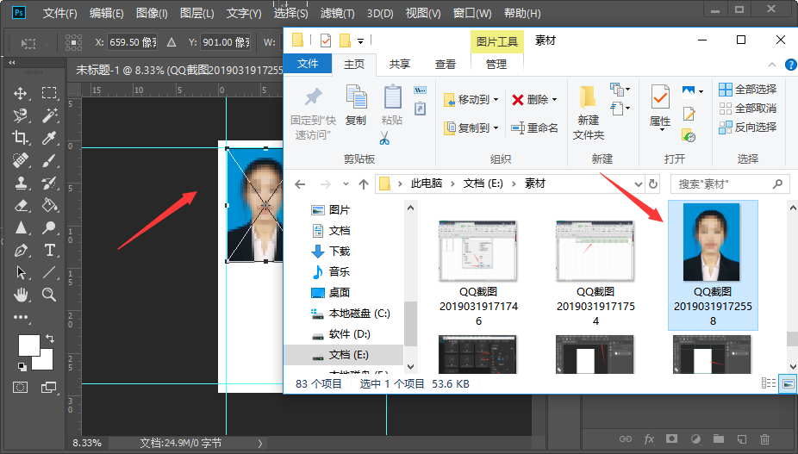
Task: Go back in Explorer navigation
Action: click(x=300, y=184)
